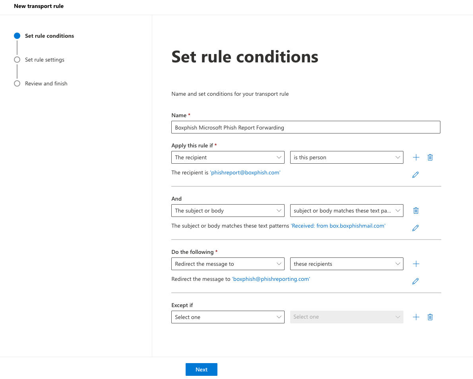Delete the recipient condition with trash icon
The height and width of the screenshot is (379, 473).
click(x=430, y=157)
